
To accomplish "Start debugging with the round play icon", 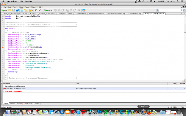I will click(x=55, y=10).
